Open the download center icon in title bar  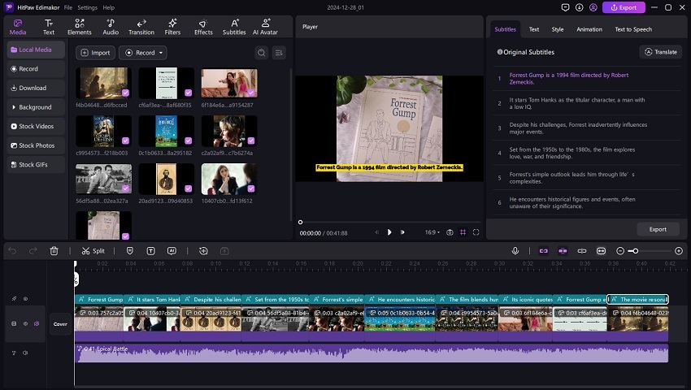click(x=579, y=7)
